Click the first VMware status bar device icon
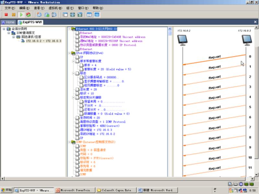 pos(230,184)
